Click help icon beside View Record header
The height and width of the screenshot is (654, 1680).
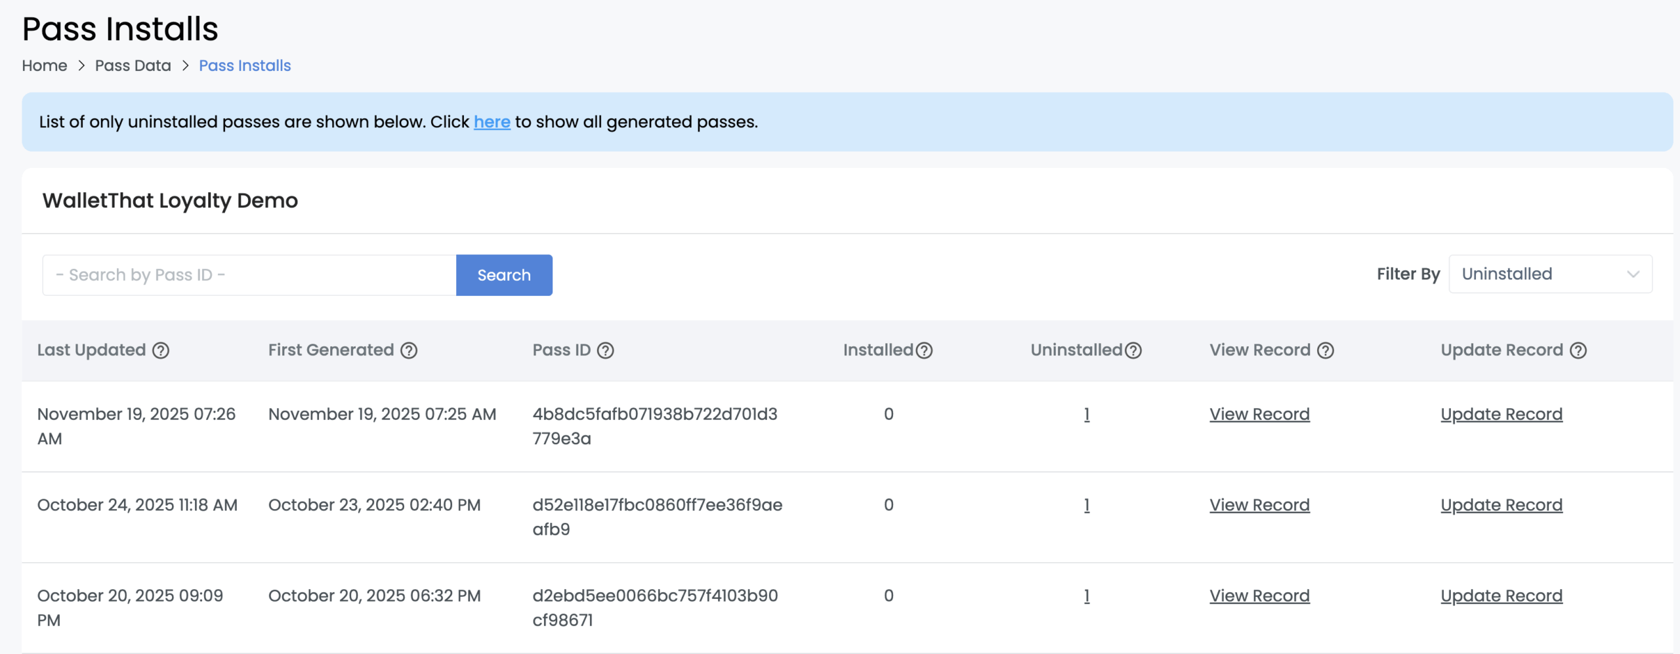(1326, 350)
